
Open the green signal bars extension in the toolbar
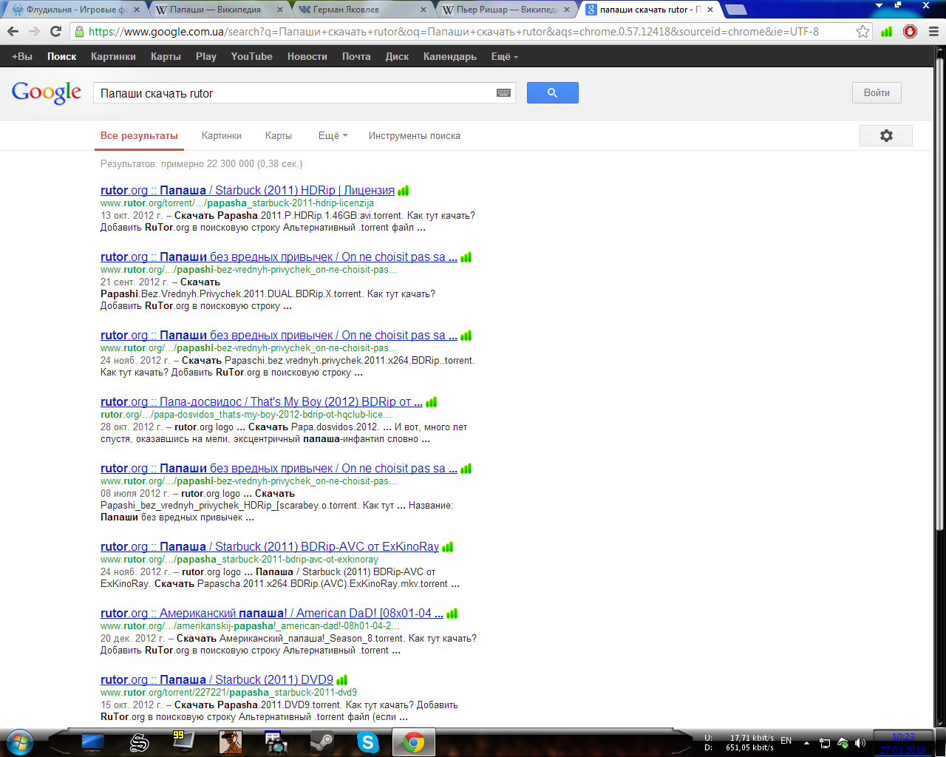[x=887, y=32]
